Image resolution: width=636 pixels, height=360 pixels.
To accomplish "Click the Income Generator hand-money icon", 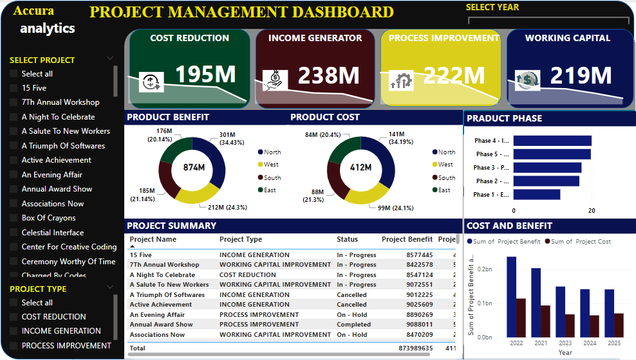I will pyautogui.click(x=274, y=80).
